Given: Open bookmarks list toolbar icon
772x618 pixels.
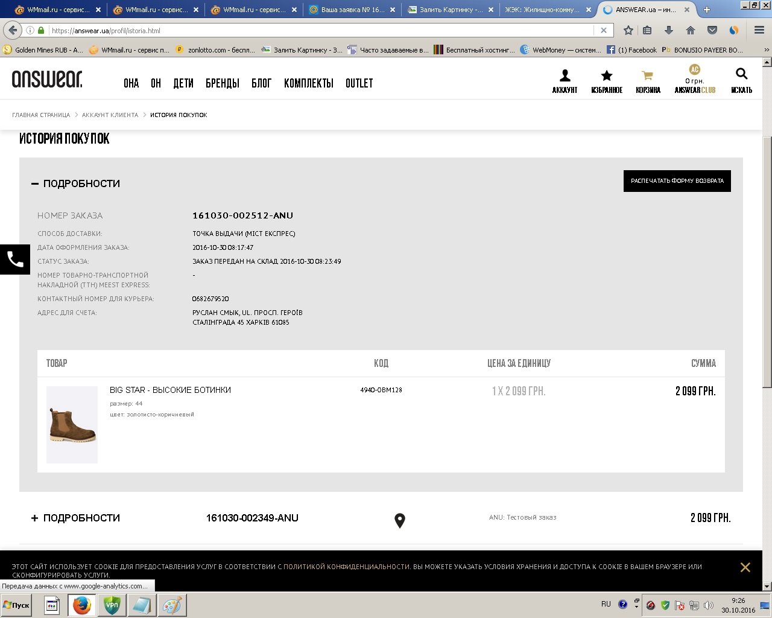Looking at the screenshot, I should (x=647, y=30).
